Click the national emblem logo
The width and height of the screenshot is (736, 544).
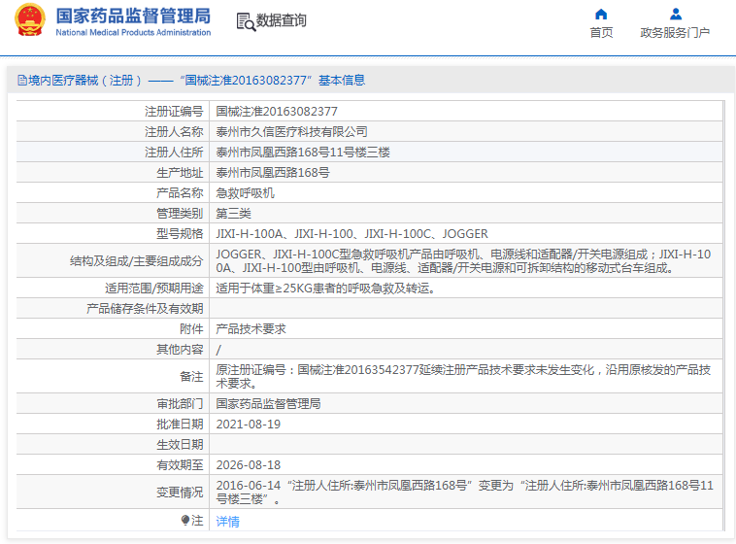[x=30, y=19]
